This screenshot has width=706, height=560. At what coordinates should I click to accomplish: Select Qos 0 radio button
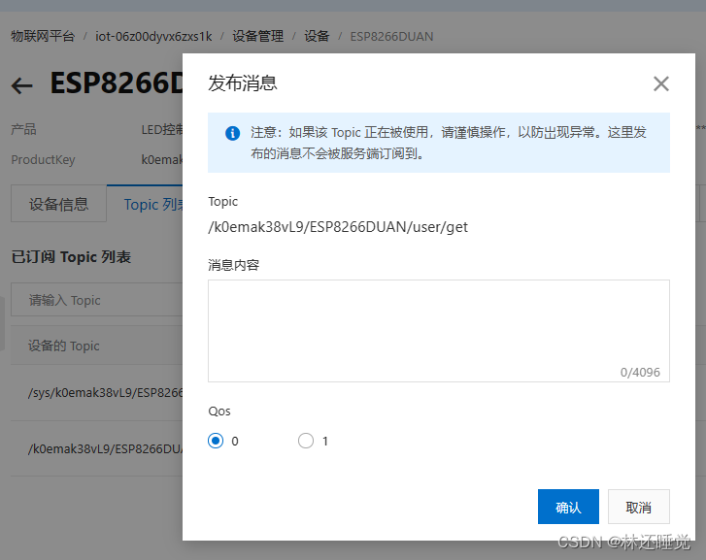click(x=216, y=441)
